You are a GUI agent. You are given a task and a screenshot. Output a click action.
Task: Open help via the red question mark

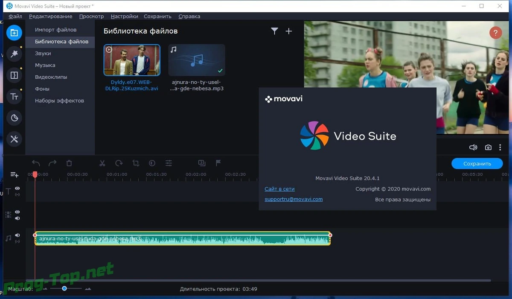click(495, 33)
